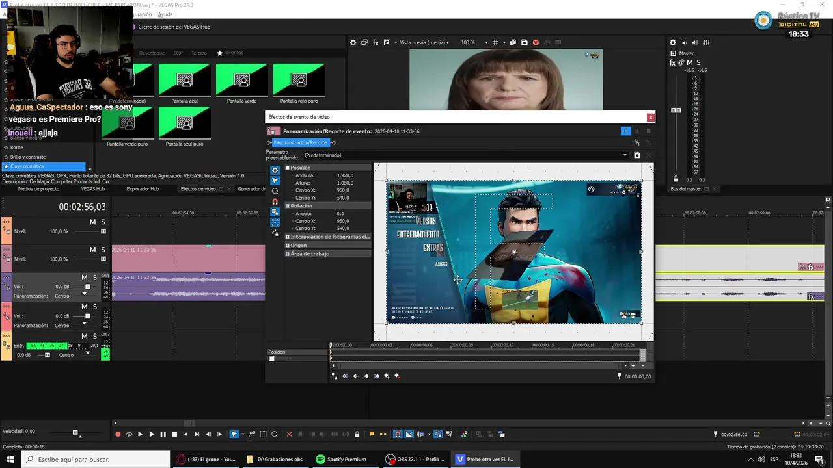Switch to Medios de proyecto tab
This screenshot has height=468, width=833.
pyautogui.click(x=38, y=189)
